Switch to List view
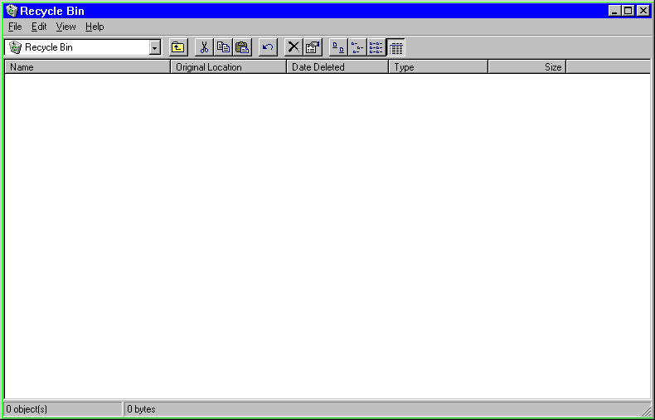 tap(376, 47)
